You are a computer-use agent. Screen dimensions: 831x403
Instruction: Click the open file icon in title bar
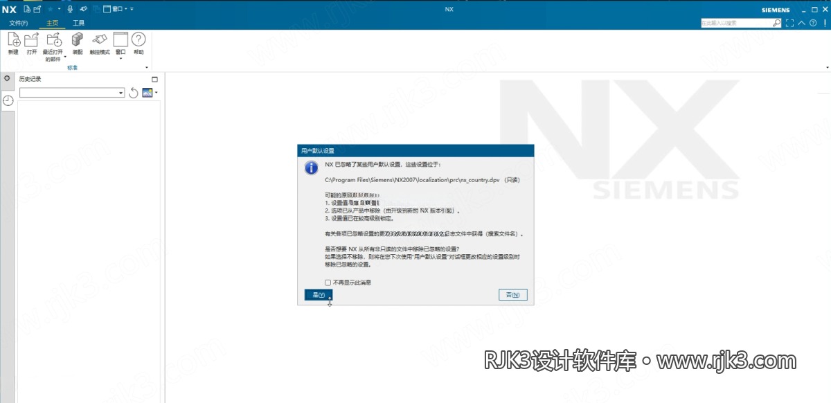pyautogui.click(x=37, y=9)
